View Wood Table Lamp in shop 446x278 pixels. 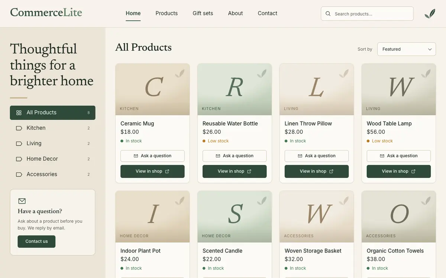click(399, 171)
